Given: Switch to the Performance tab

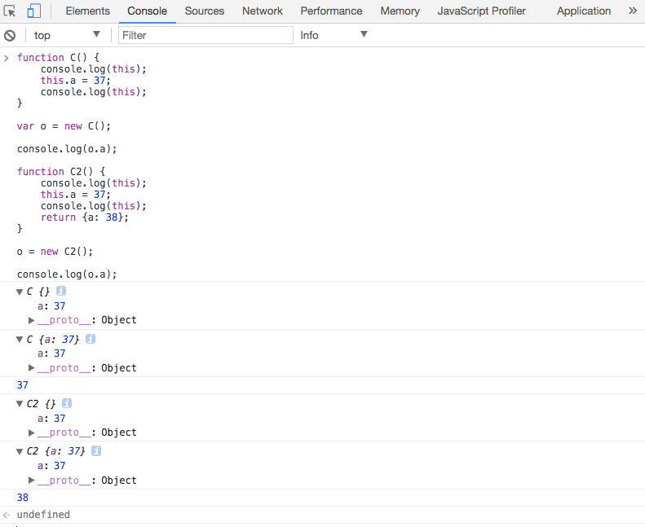Looking at the screenshot, I should 331,11.
